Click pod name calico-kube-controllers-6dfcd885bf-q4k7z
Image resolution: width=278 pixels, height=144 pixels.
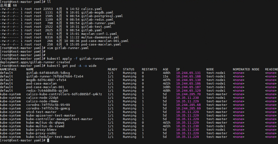64,94
